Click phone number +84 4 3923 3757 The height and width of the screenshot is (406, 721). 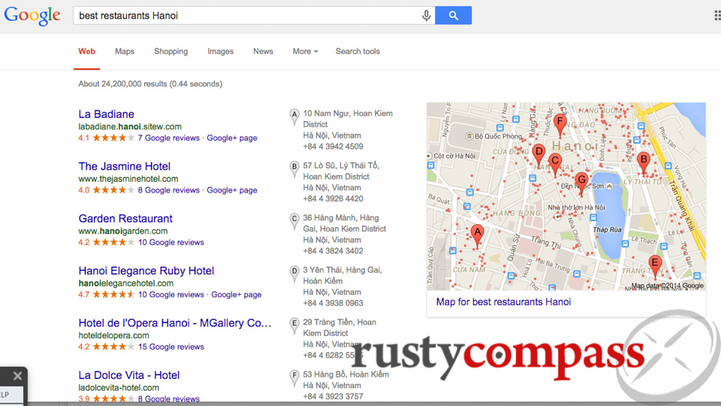[x=333, y=396]
